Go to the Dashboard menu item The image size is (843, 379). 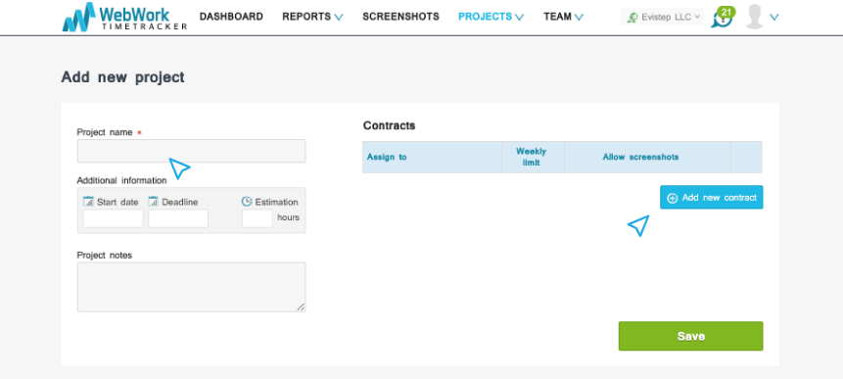[231, 17]
